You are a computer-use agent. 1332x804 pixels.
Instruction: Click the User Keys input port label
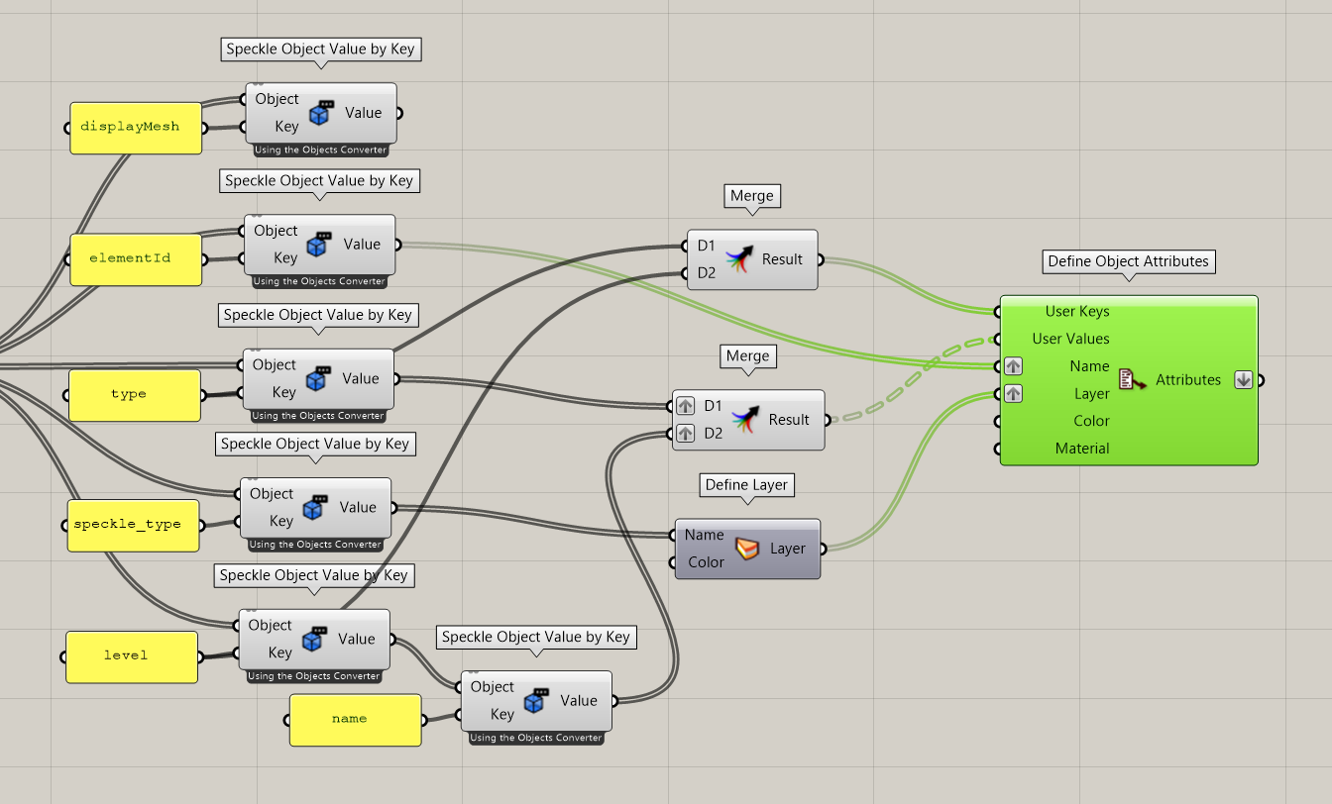(x=1076, y=312)
